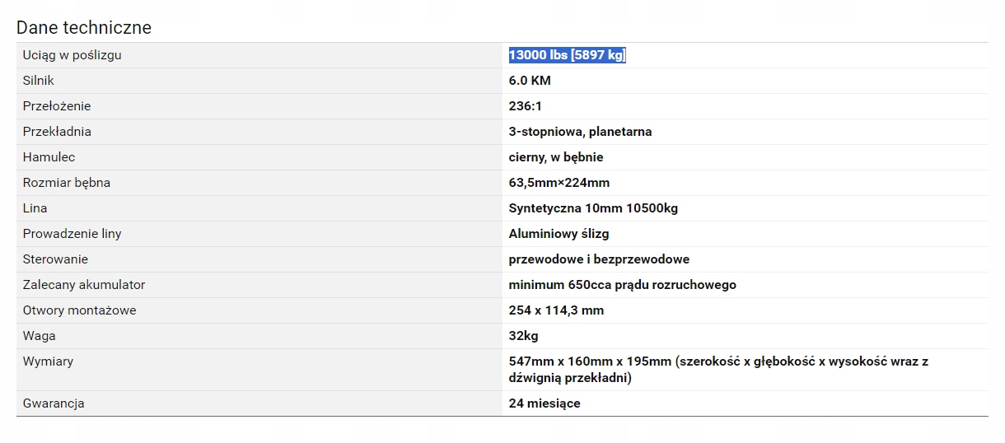This screenshot has width=1005, height=443.
Task: Select the 'Aluminiowy ślizg' value
Action: pos(559,234)
